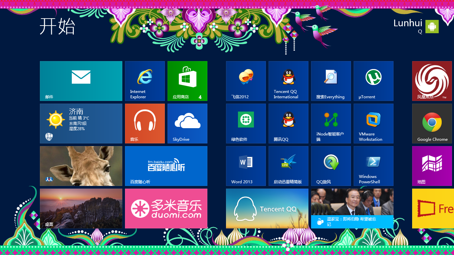Open the Jinan (济南) weather tile
This screenshot has width=454, height=255.
tap(81, 123)
